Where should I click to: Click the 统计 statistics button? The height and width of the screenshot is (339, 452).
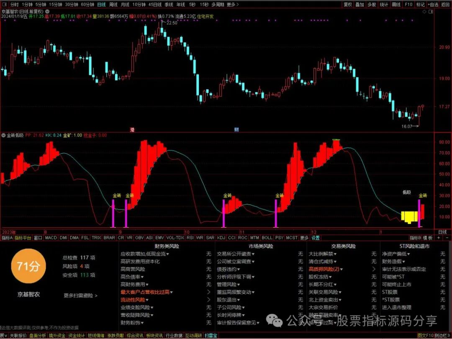[x=384, y=5]
